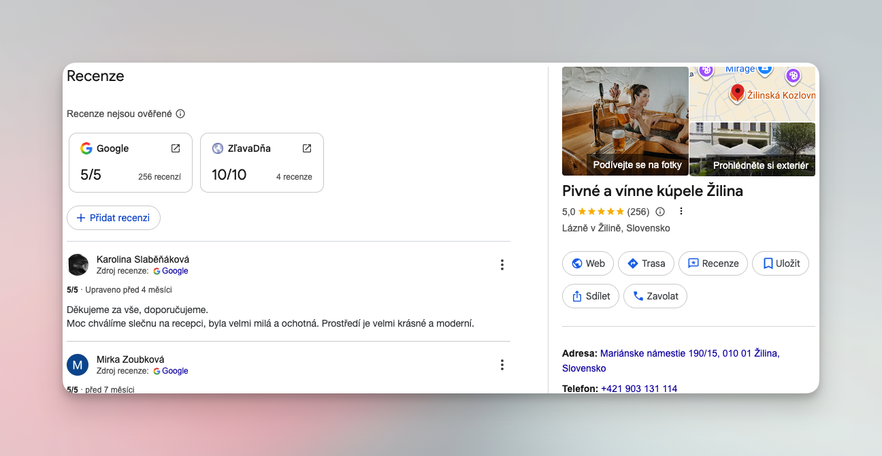Open more options next to business rating

[x=681, y=212]
